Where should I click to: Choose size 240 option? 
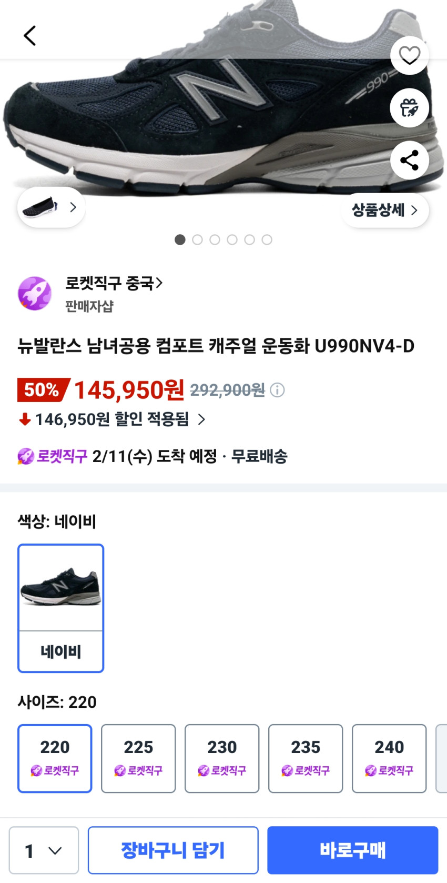389,758
